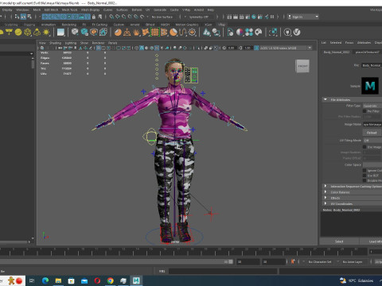Click the teal region-render squares shelf icon
The width and height of the screenshot is (382, 286).
coord(273,33)
